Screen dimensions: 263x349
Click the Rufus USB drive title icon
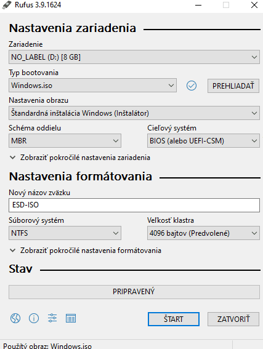(x=7, y=5)
